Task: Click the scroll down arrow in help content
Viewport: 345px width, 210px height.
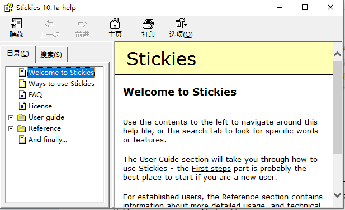Action: [x=337, y=195]
